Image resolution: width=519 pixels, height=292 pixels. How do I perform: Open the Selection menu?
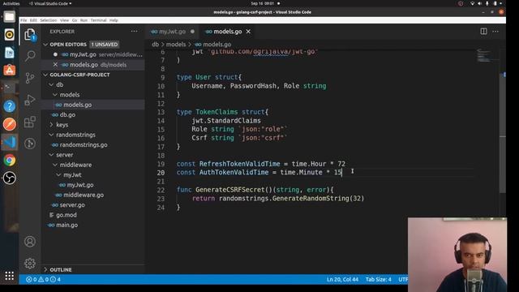(49, 20)
